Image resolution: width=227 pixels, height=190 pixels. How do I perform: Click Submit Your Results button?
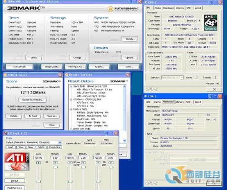coord(32,100)
